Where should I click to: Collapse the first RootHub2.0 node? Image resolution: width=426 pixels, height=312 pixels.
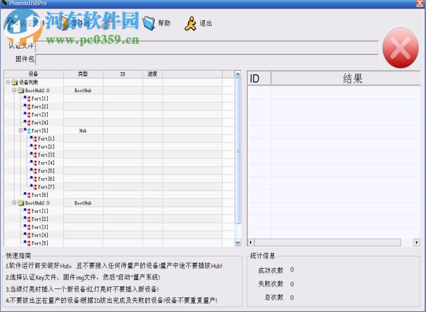[14, 90]
